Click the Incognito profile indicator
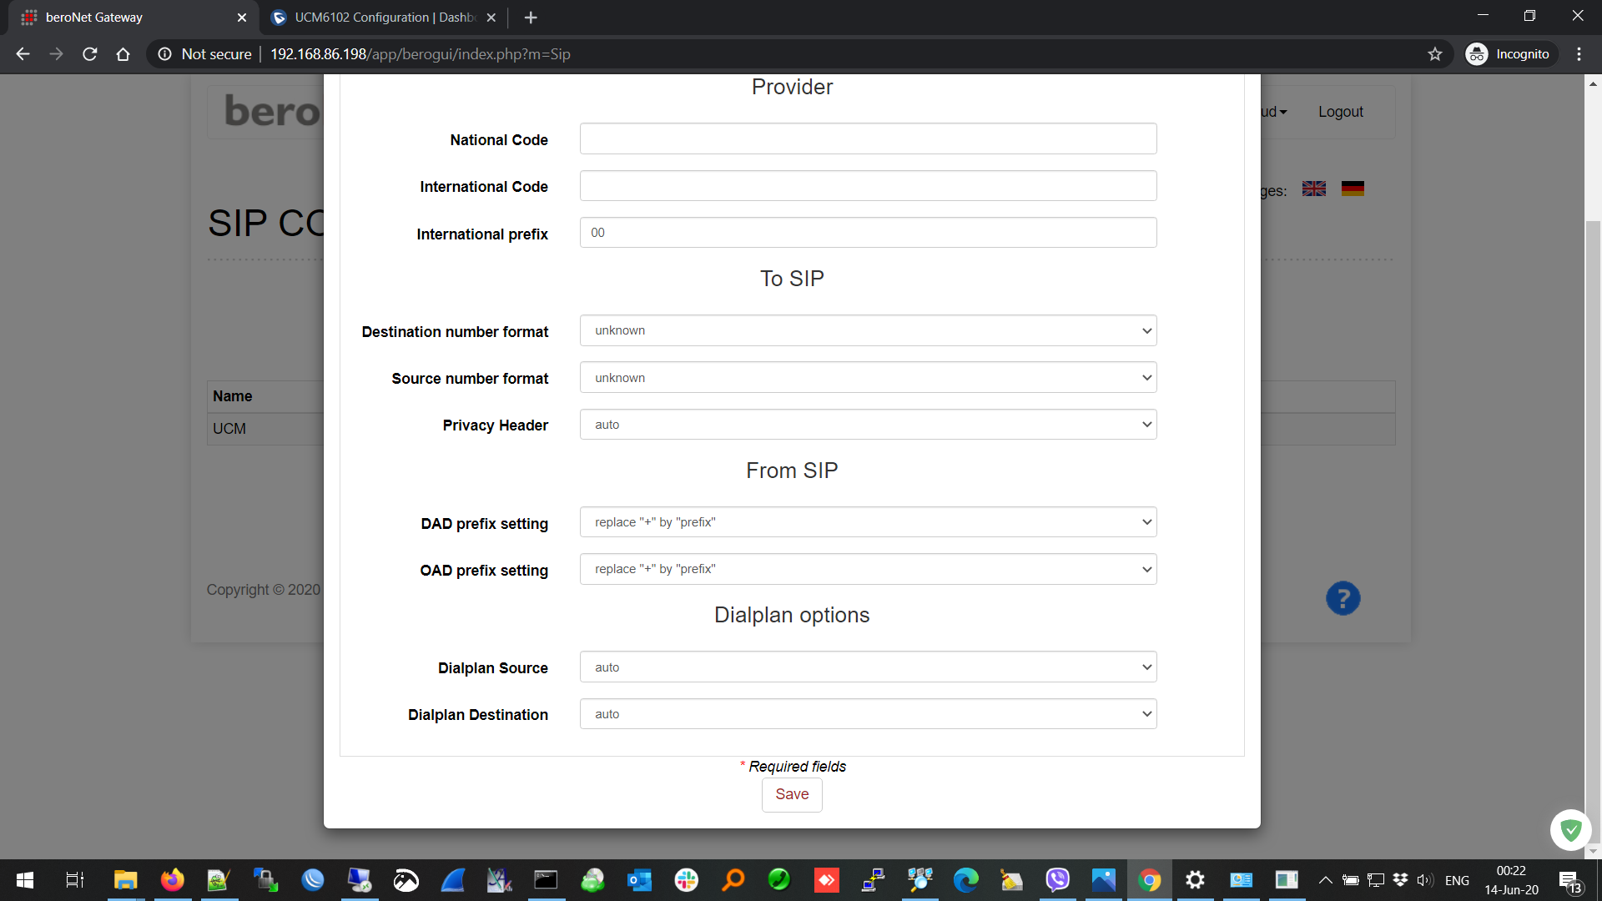Image resolution: width=1602 pixels, height=901 pixels. [1510, 54]
